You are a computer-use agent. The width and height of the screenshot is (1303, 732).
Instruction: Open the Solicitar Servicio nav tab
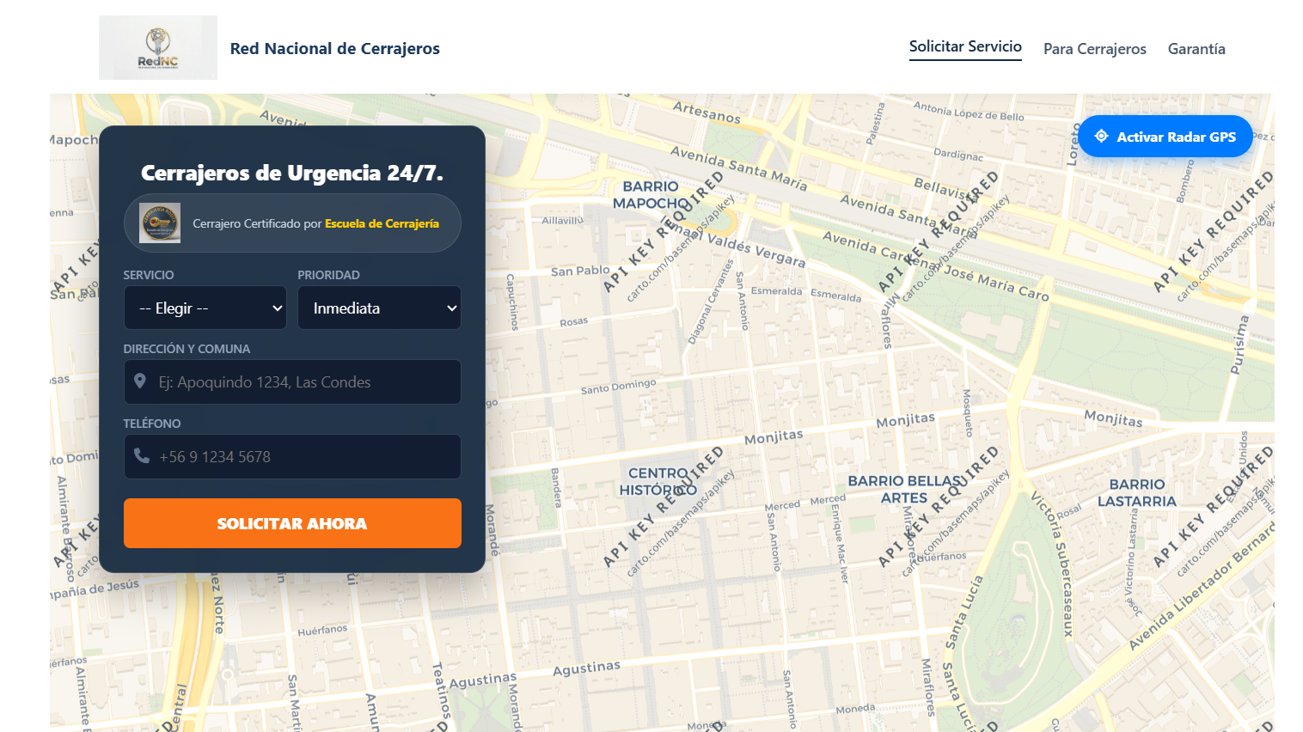(965, 46)
